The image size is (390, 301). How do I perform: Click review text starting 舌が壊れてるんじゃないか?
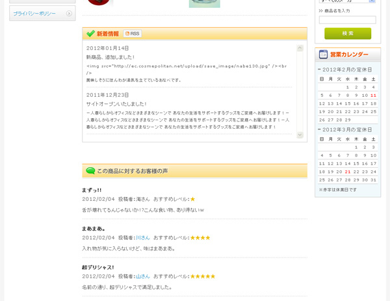click(x=143, y=210)
